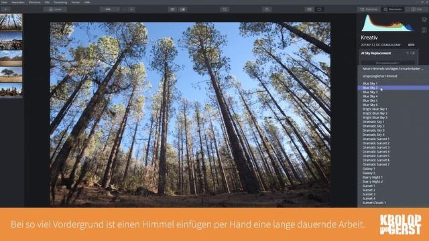Click the share/export icon
The width and height of the screenshot is (429, 241).
pos(267,9)
